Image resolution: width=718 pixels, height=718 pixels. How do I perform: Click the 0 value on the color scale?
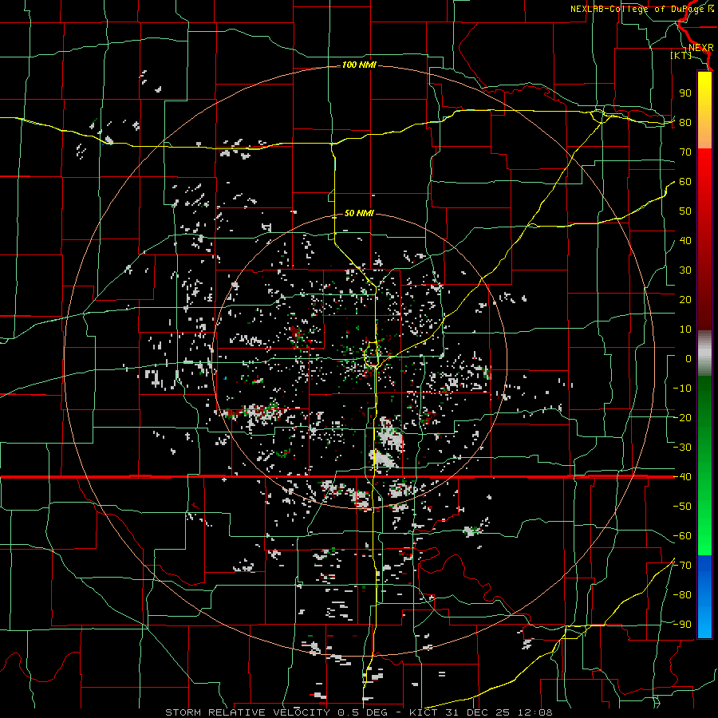pos(688,358)
